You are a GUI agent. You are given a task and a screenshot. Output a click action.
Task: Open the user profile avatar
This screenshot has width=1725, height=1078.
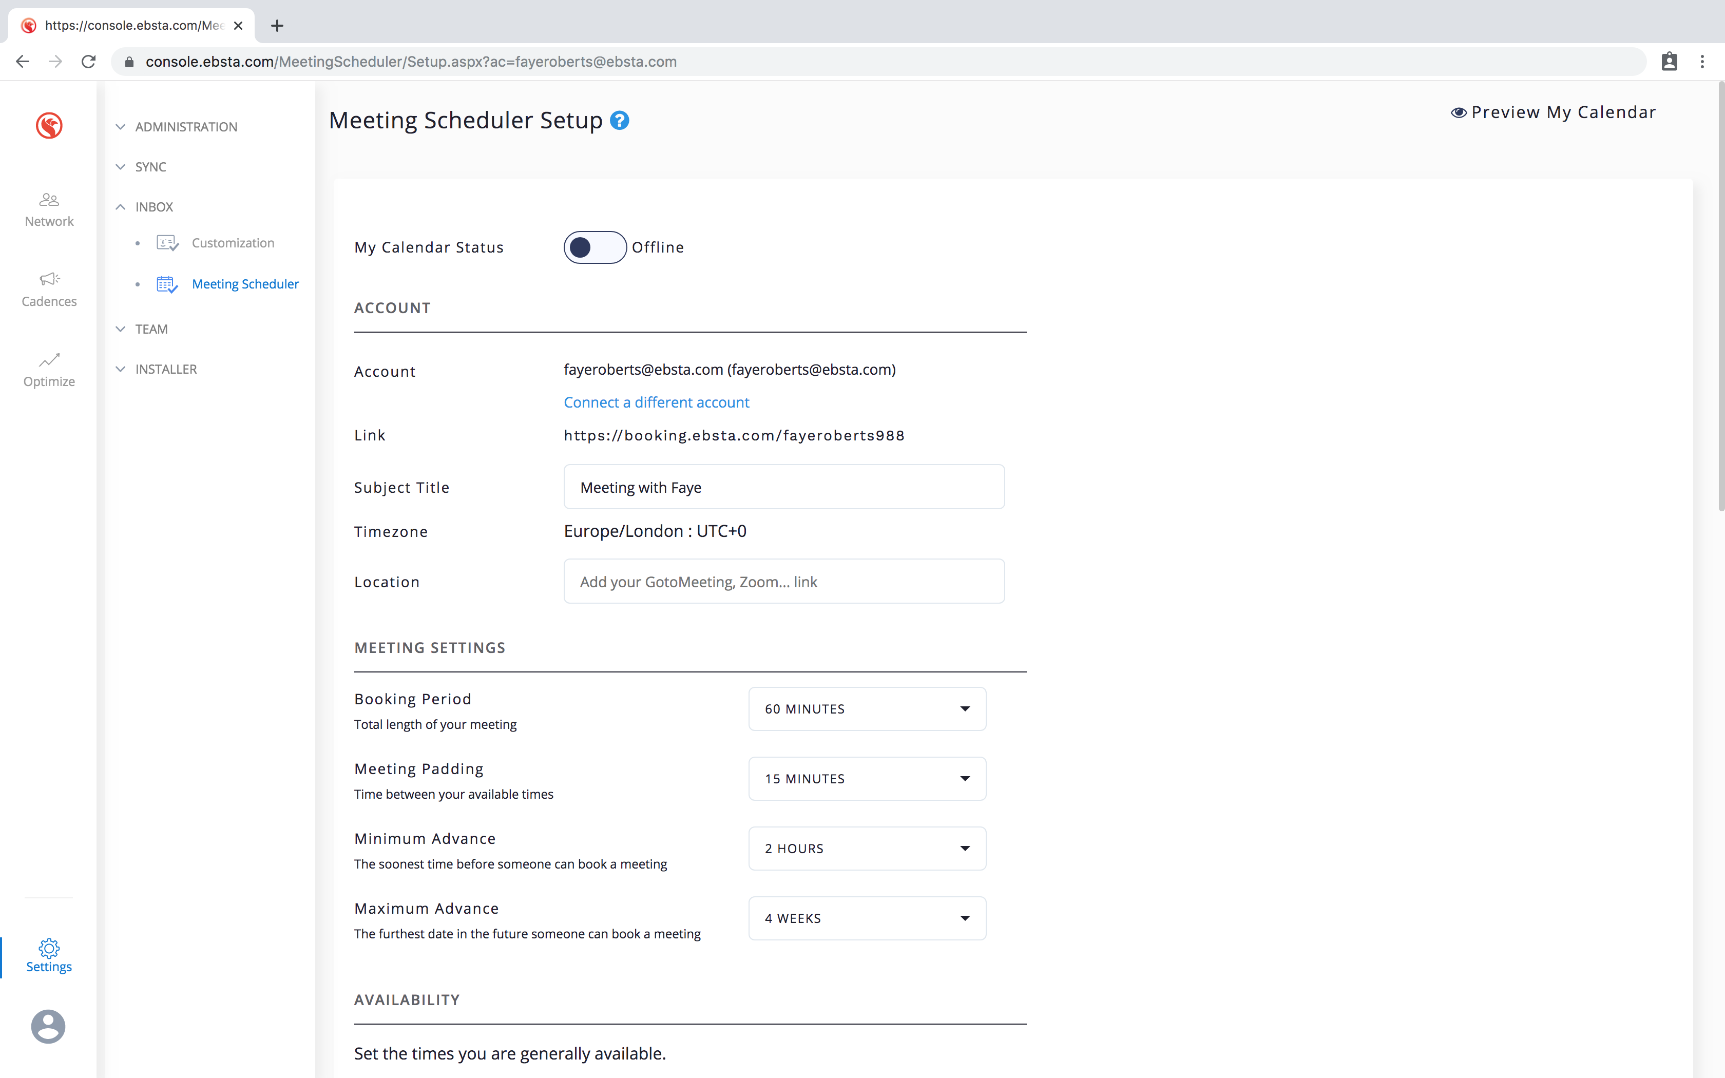click(x=48, y=1027)
